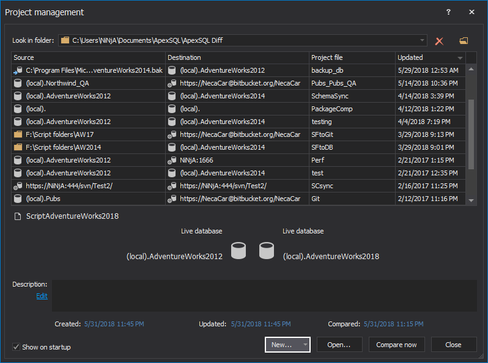Screen dimensions: 488x363
Task: Expand the Look in folder dropdown
Action: pos(422,41)
